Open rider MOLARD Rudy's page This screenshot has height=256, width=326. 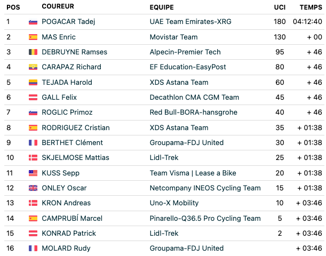coord(66,248)
